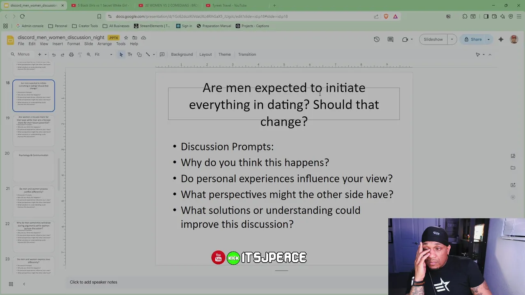Open the Gemini sparkle icon in Slides
525x295 pixels.
tap(501, 39)
